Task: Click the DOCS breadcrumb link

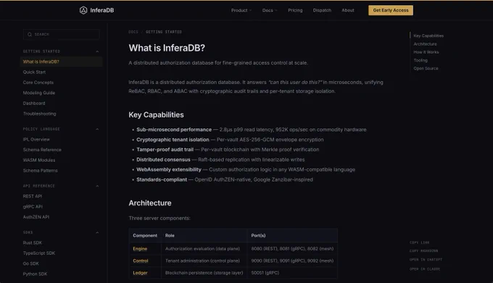Action: [133, 32]
